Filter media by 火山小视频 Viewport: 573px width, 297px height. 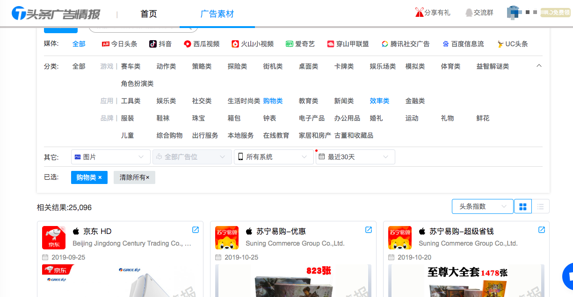[253, 44]
